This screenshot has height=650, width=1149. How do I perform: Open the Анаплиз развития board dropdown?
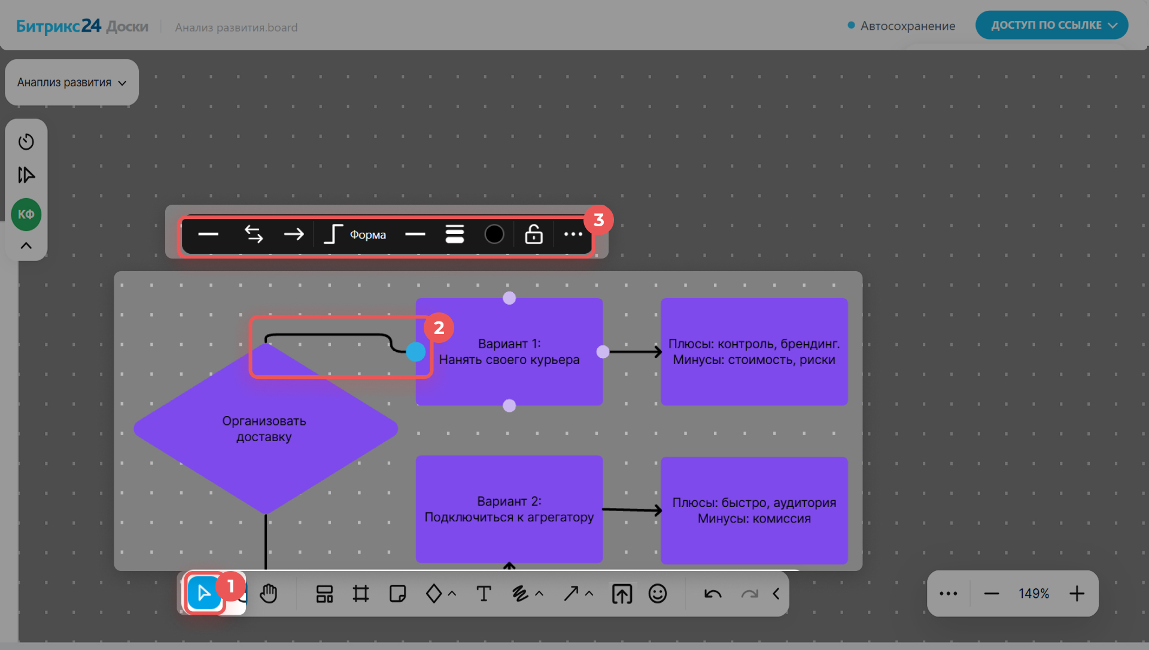[x=72, y=83]
